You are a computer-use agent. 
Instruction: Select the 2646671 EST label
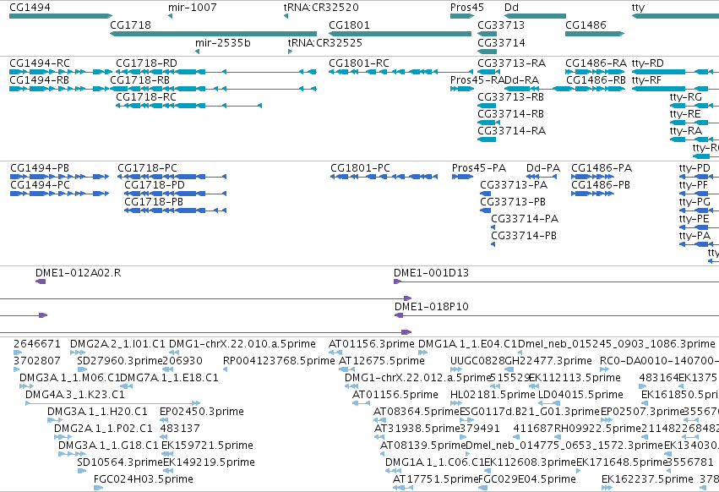point(36,344)
